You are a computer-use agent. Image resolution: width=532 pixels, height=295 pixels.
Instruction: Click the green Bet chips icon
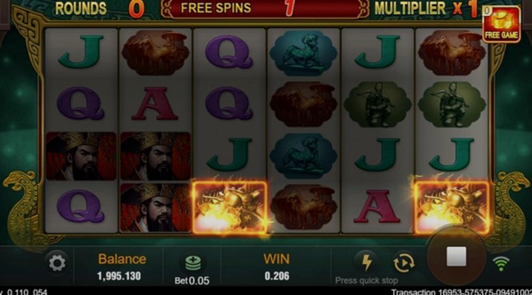[193, 264]
